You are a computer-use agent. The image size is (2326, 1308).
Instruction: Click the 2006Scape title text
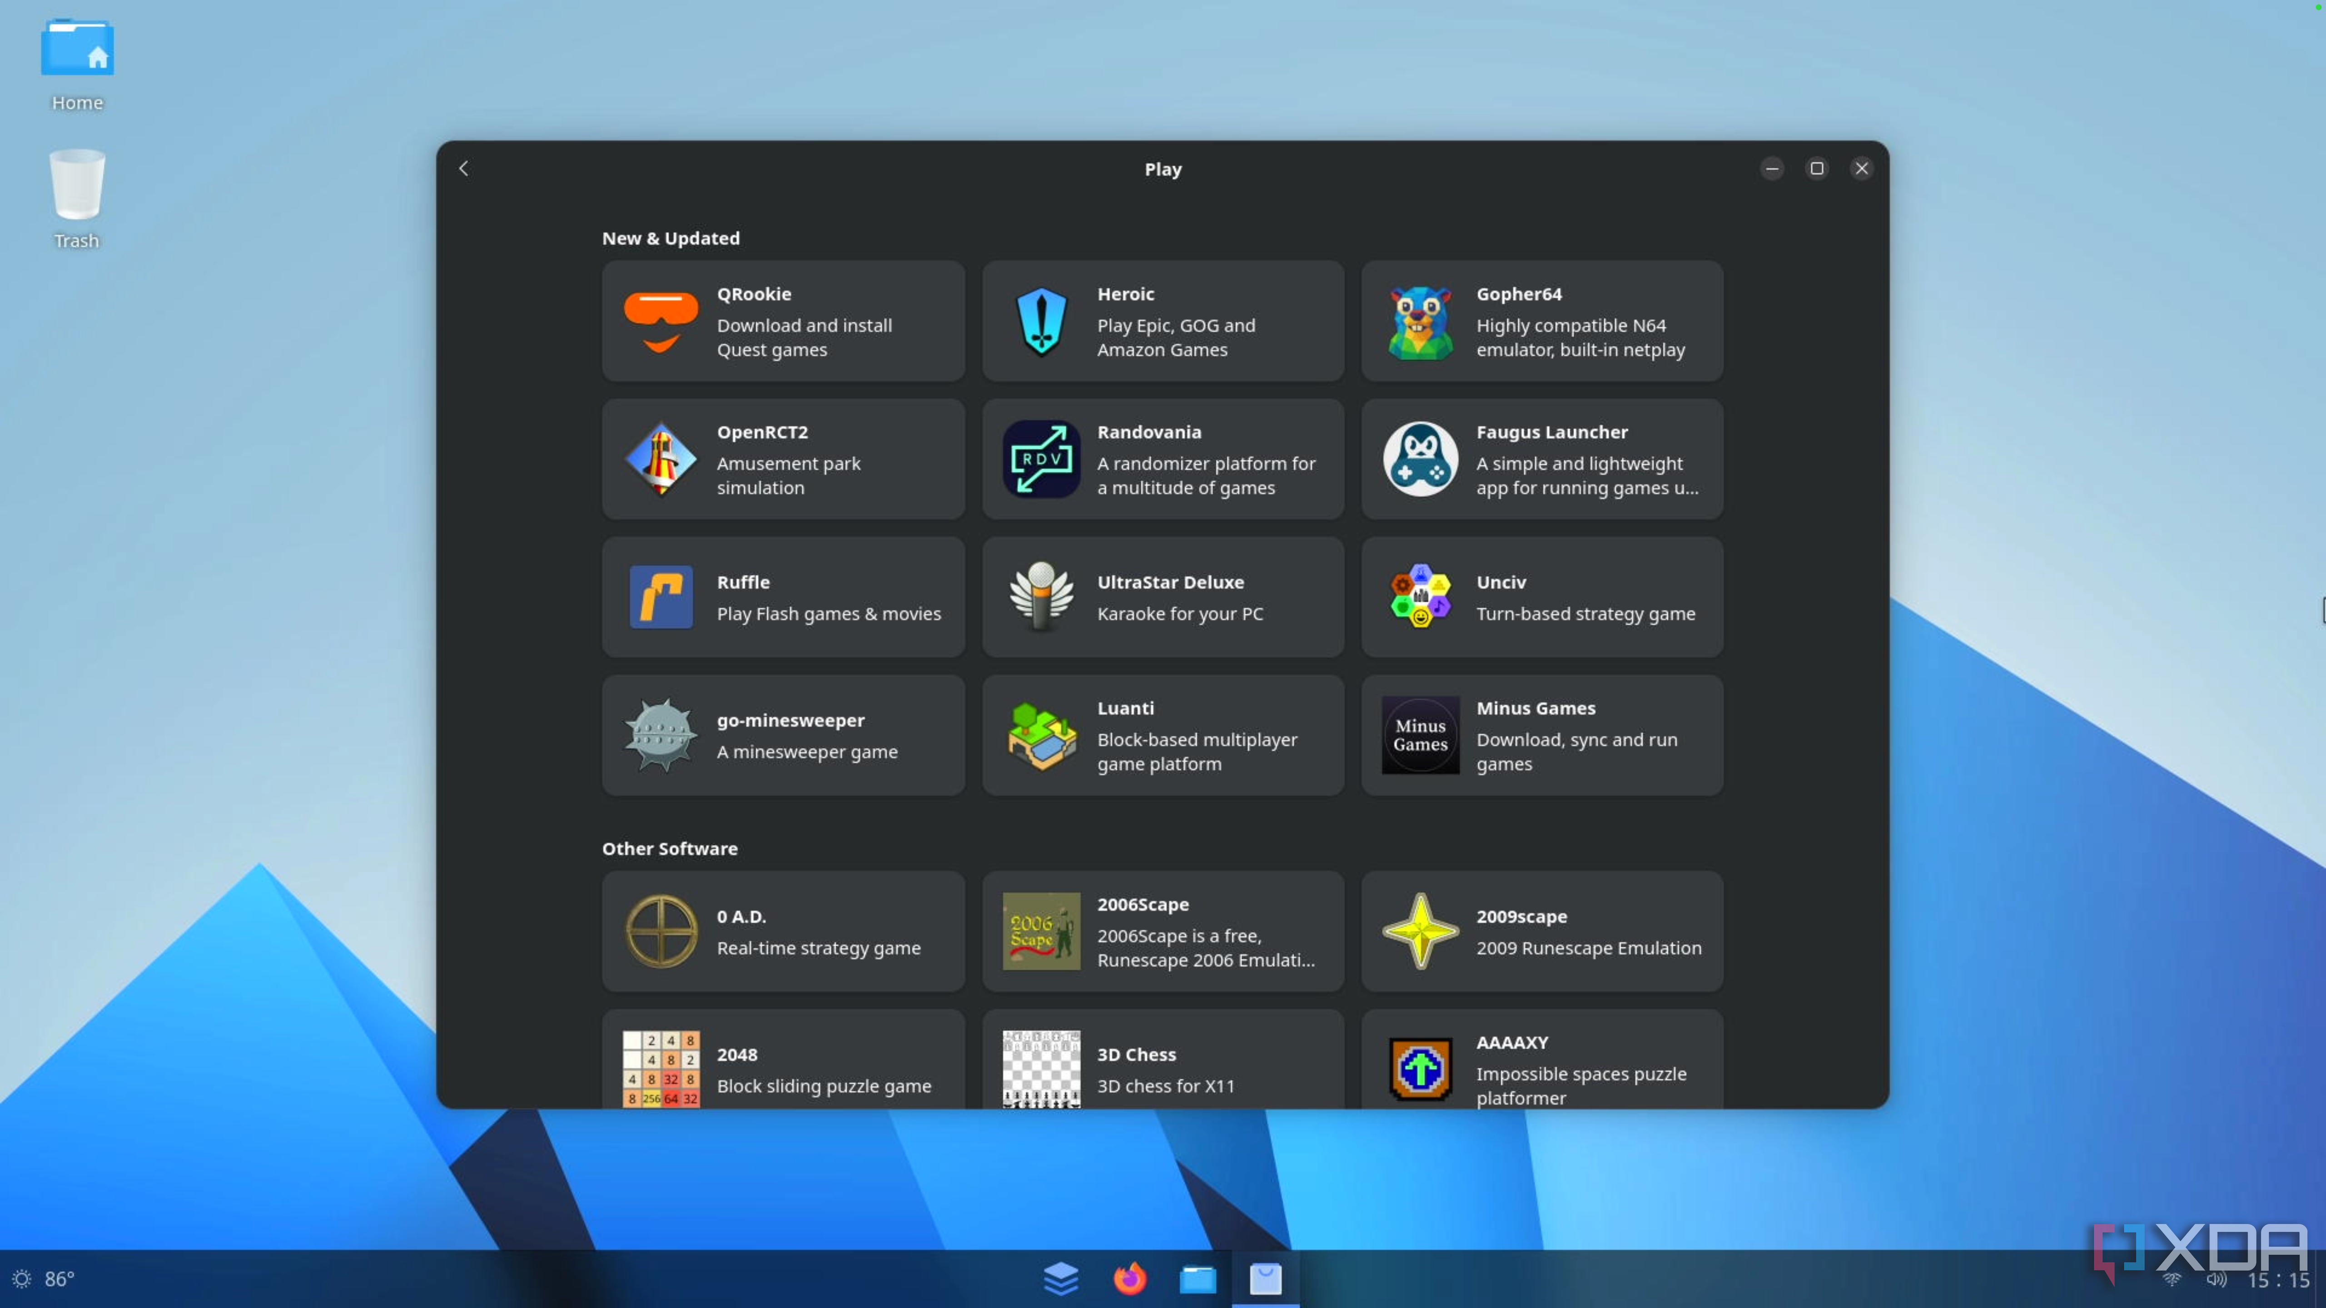click(1142, 904)
